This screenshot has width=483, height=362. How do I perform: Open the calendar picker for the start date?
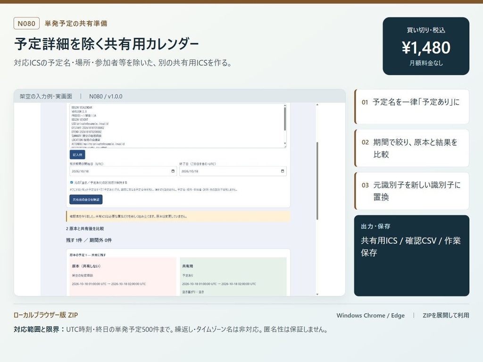pyautogui.click(x=173, y=171)
